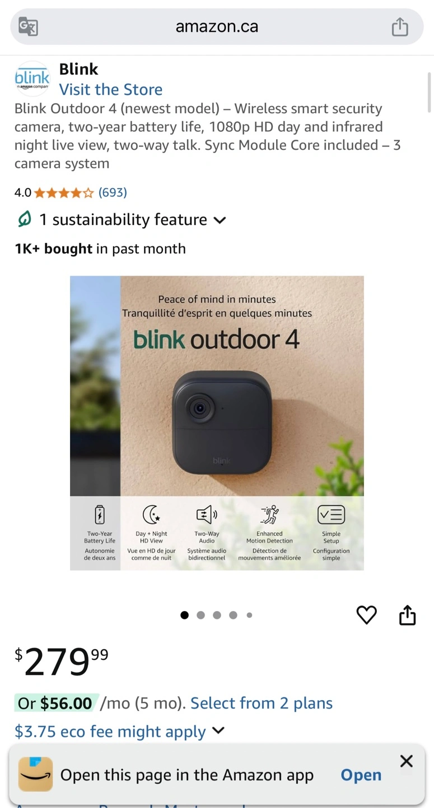434x808 pixels.
Task: Tap the amazon.ca address bar field
Action: coord(217,26)
